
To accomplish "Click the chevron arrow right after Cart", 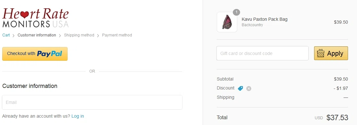I will [x=14, y=35].
